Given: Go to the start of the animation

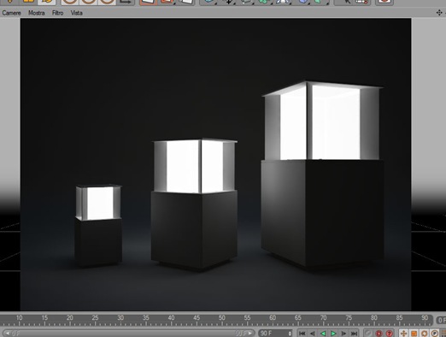Looking at the screenshot, I should click(302, 333).
